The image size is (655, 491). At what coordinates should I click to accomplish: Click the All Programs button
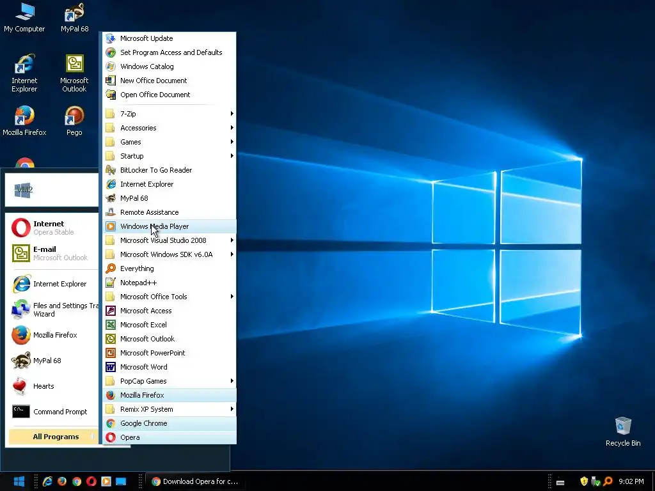54,437
